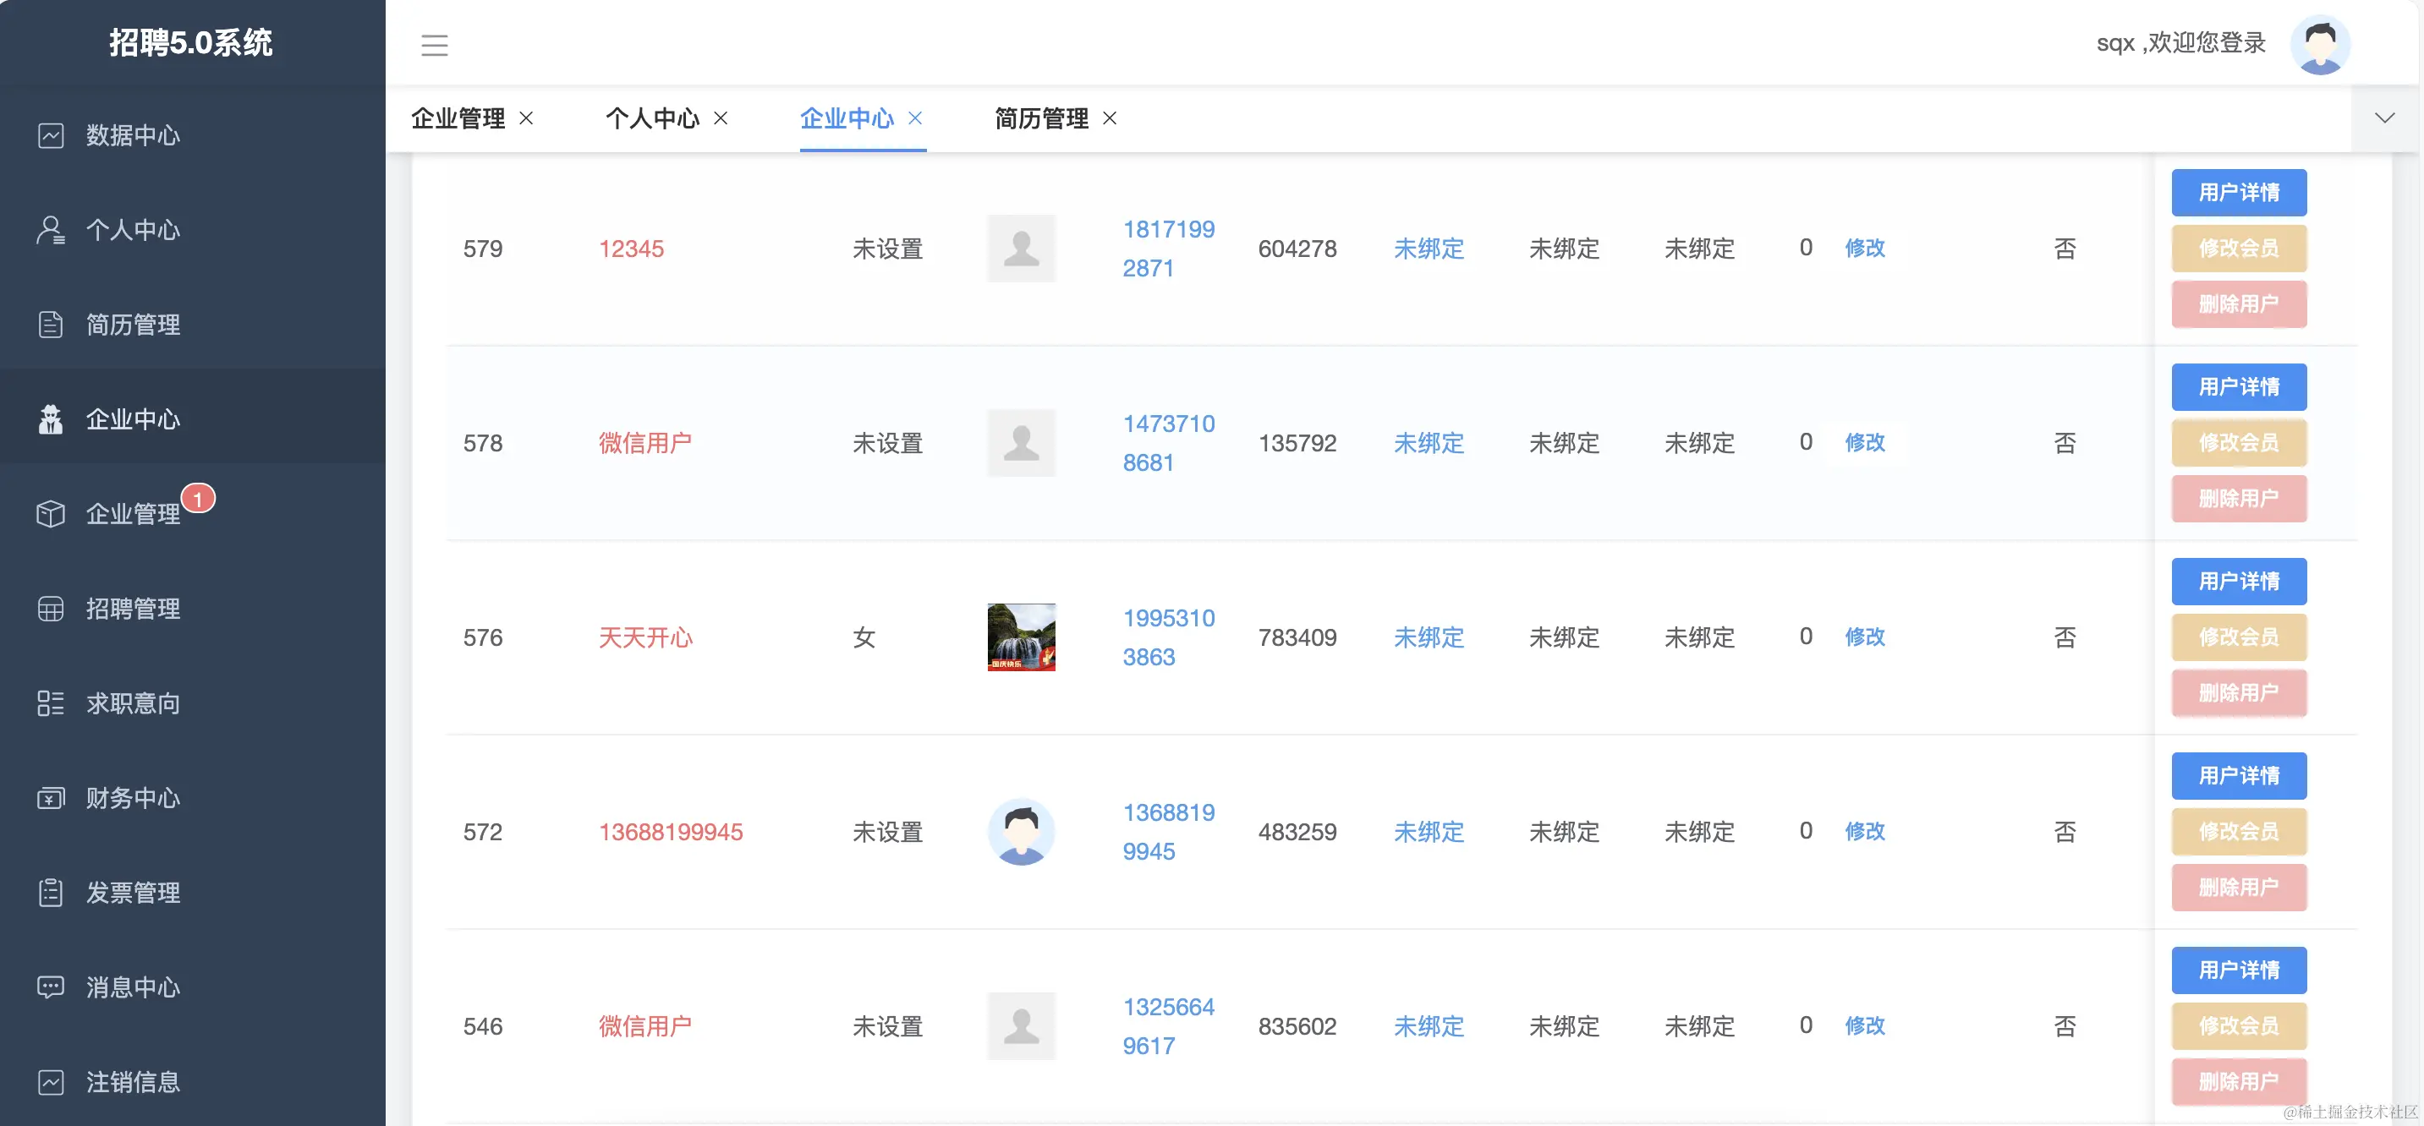2424x1126 pixels.
Task: Open 消息中心 chat bubble icon
Action: (51, 987)
